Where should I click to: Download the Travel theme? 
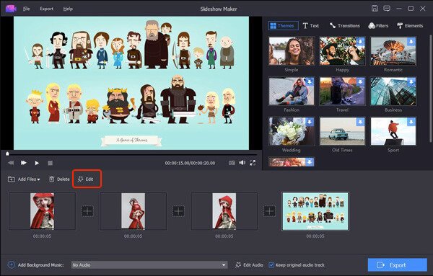(360, 81)
